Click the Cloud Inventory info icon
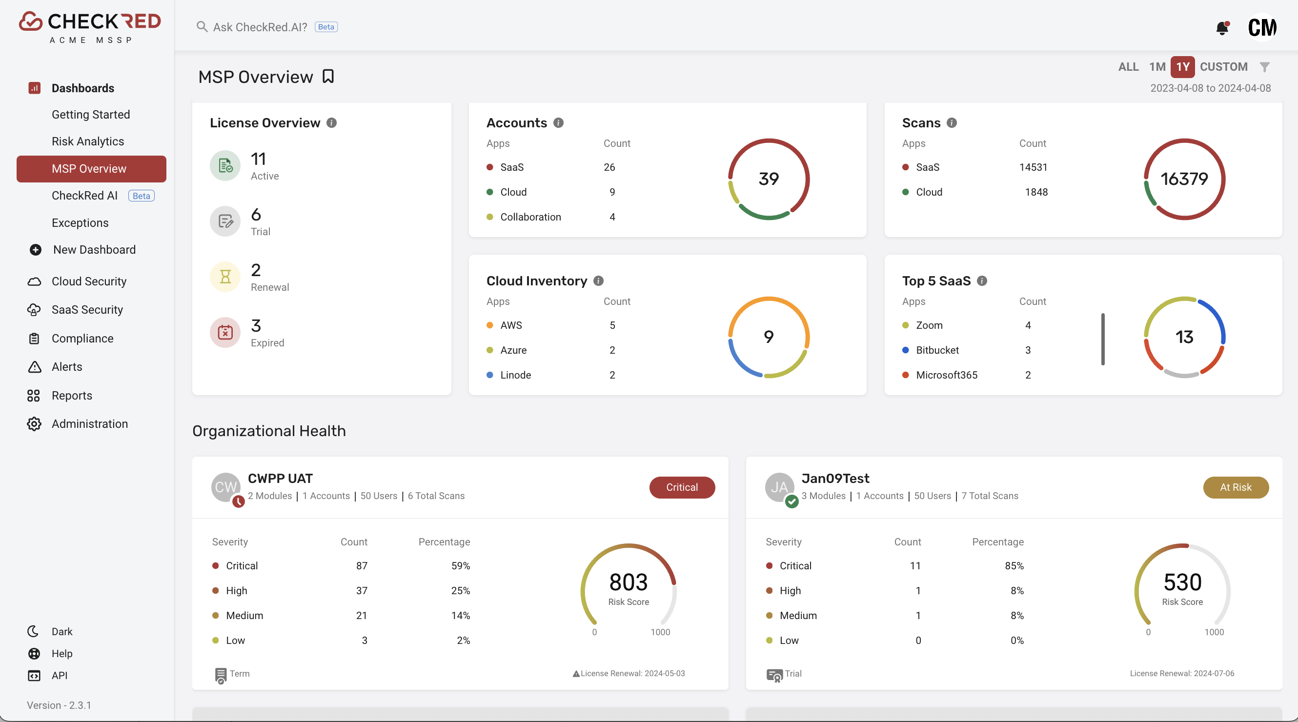Screen dimensions: 1298x722 pos(598,281)
